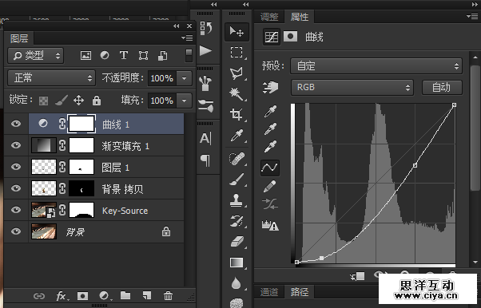Open the 不透明度 slider arrow
The width and height of the screenshot is (481, 308).
(x=184, y=78)
